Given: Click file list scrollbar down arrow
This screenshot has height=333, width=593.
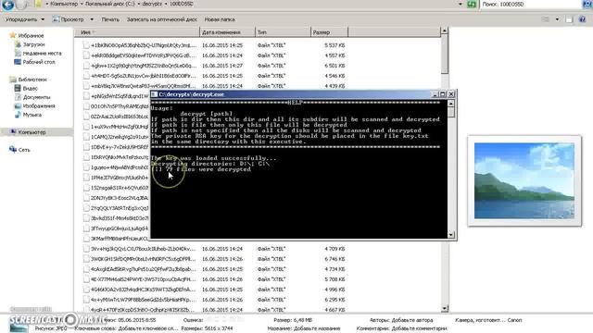Looking at the screenshot, I should click(x=445, y=308).
